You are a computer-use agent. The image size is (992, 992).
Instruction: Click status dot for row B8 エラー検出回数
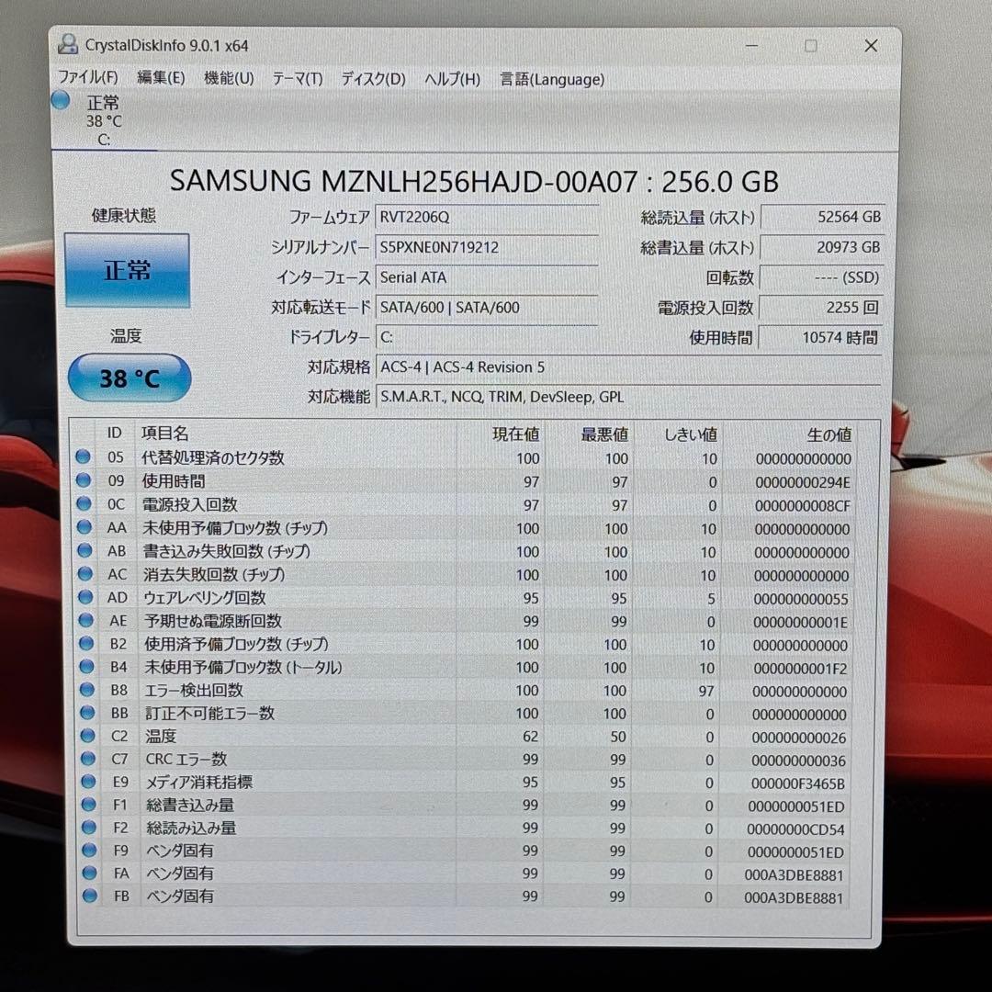86,689
